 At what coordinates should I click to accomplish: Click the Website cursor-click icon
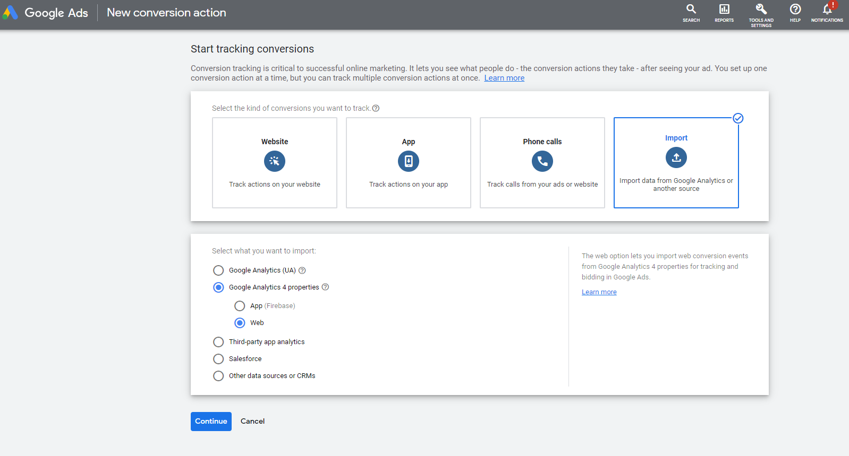click(x=275, y=161)
